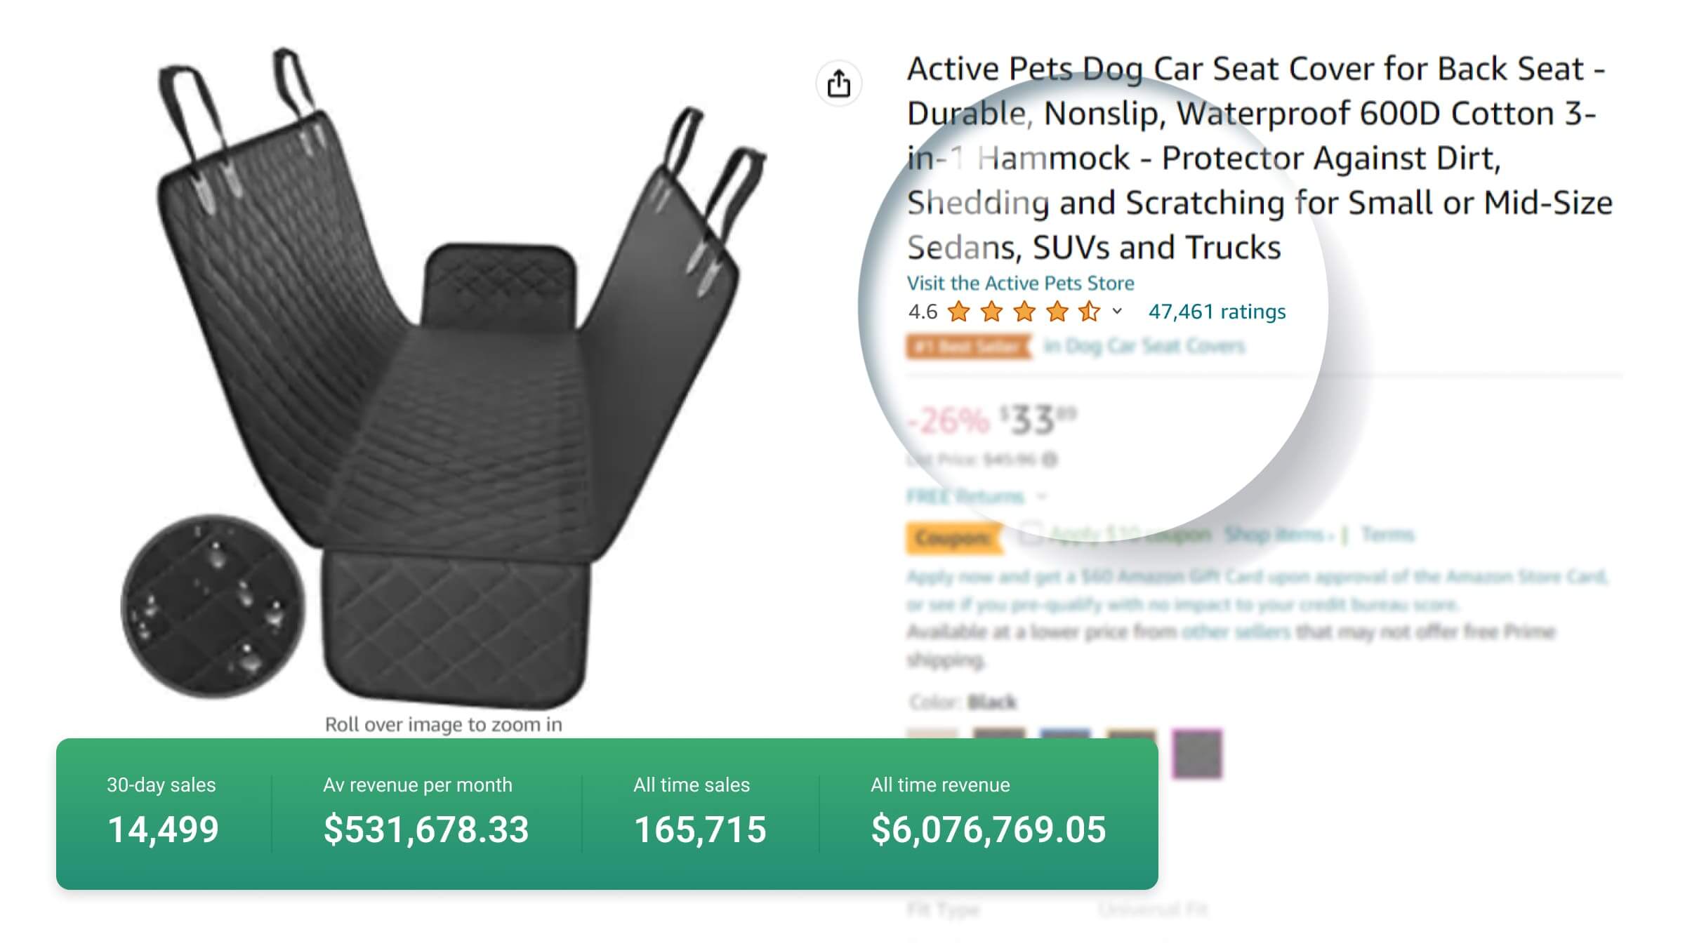The height and width of the screenshot is (946, 1685).
Task: Select the pink-outlined gray color swatch
Action: [1197, 754]
